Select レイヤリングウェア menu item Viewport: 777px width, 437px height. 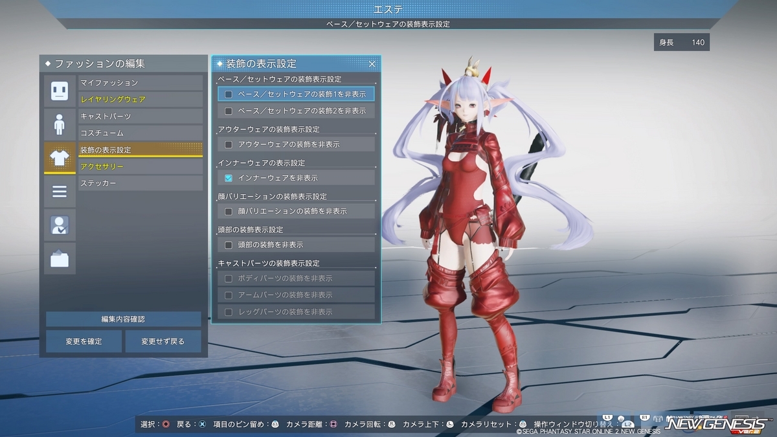click(x=141, y=100)
